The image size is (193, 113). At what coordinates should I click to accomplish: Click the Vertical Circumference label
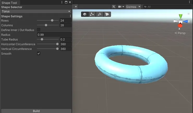click(x=16, y=49)
